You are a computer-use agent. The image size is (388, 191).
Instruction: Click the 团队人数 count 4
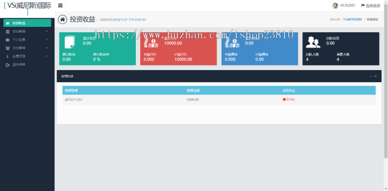(307, 59)
